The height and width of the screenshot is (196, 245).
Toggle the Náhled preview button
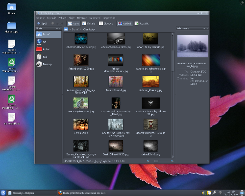pyautogui.click(x=124, y=24)
